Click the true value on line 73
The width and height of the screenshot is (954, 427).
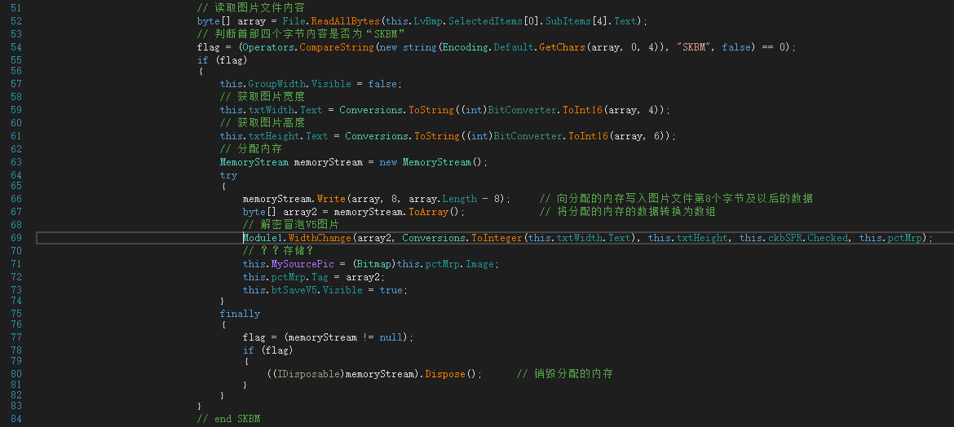click(391, 290)
